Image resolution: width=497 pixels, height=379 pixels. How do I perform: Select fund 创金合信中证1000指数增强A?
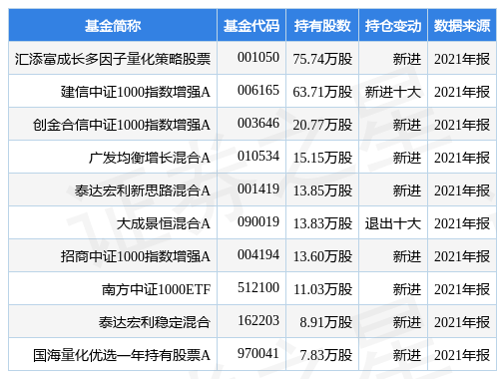click(122, 125)
